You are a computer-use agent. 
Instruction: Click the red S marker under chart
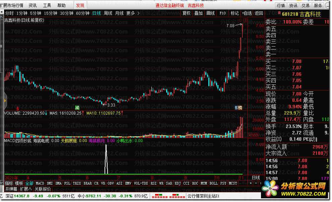17,109
